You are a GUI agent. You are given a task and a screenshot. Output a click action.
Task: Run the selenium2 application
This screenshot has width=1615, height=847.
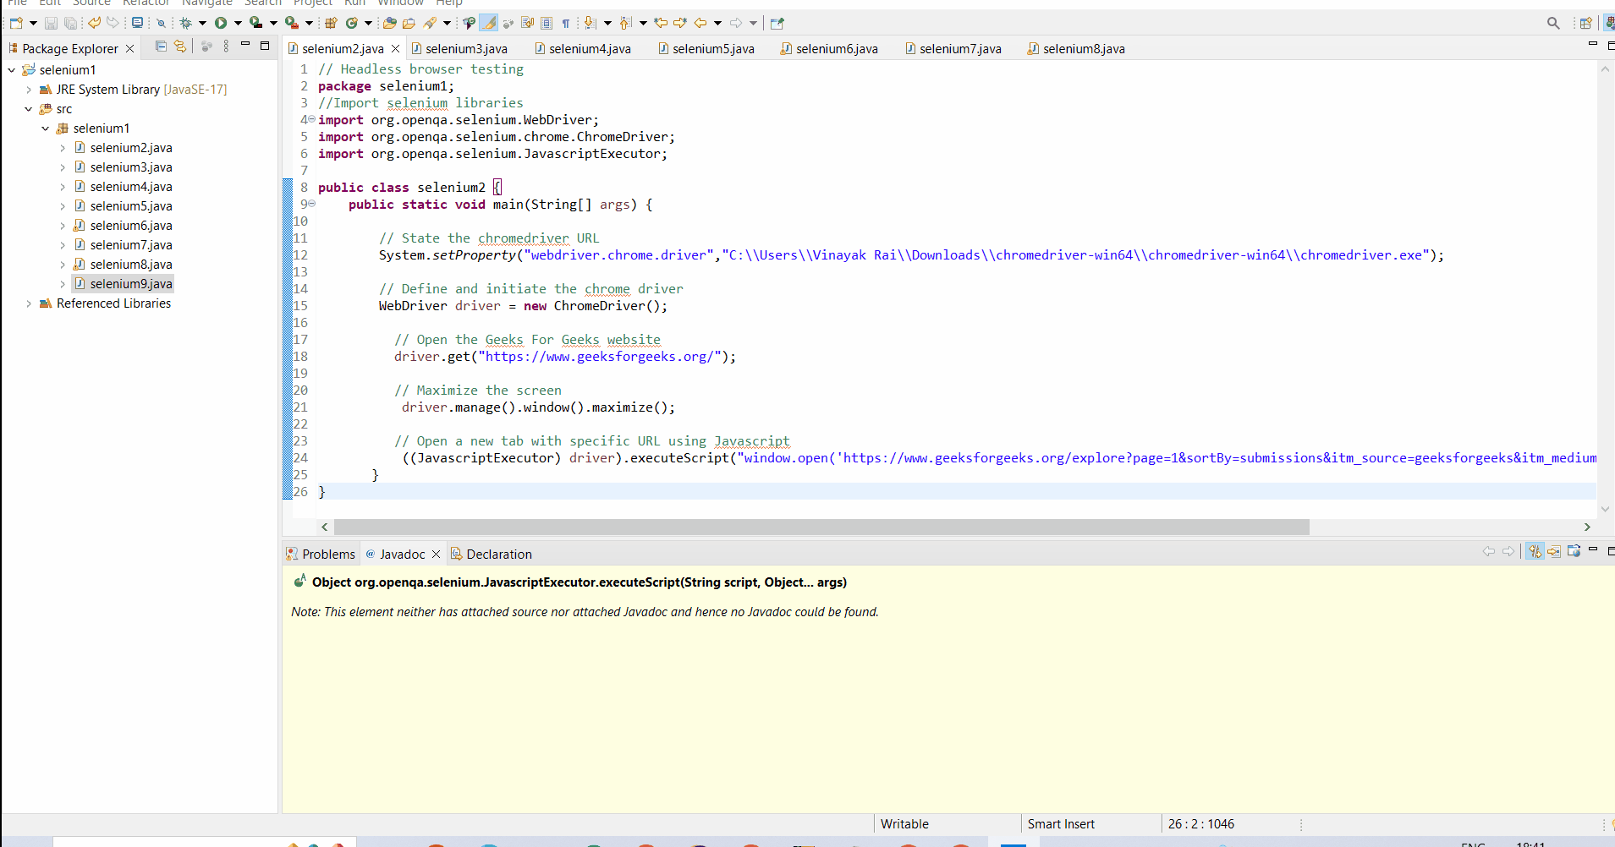point(221,23)
